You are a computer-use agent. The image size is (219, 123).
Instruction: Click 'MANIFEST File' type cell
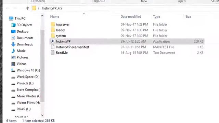point(164,47)
